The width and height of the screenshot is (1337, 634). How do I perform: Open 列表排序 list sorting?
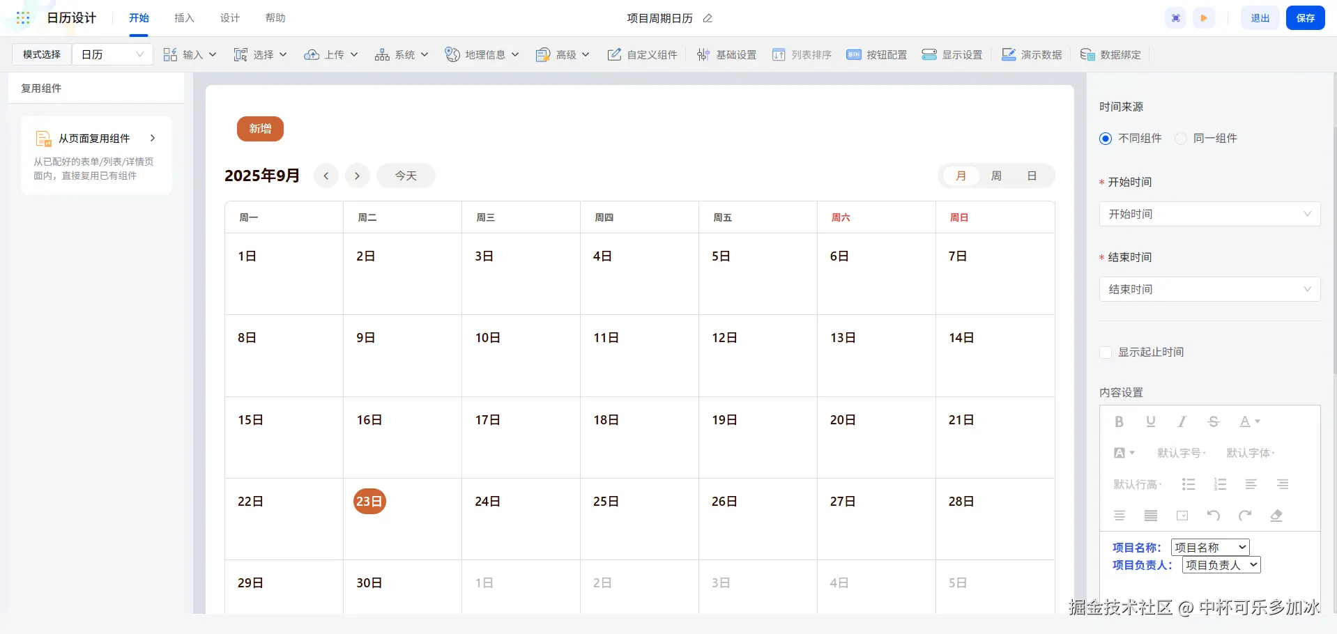point(802,54)
